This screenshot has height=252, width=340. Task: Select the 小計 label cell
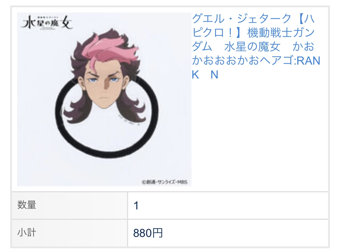pos(69,233)
